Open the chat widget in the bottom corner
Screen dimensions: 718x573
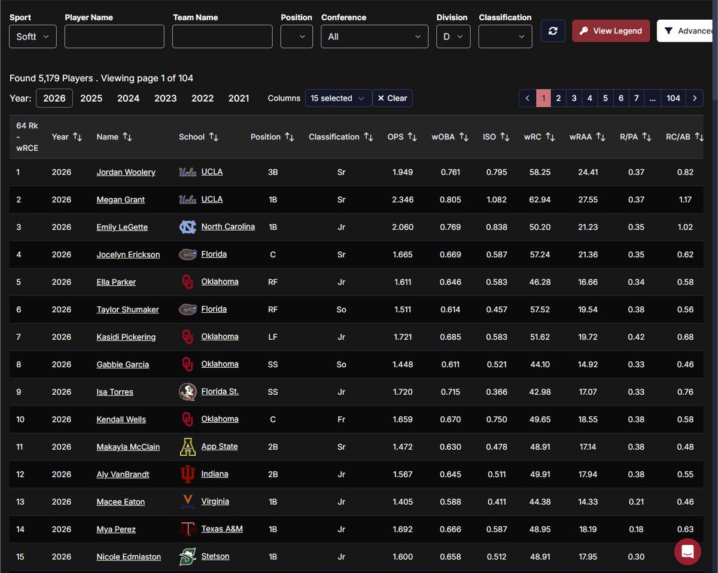[687, 552]
